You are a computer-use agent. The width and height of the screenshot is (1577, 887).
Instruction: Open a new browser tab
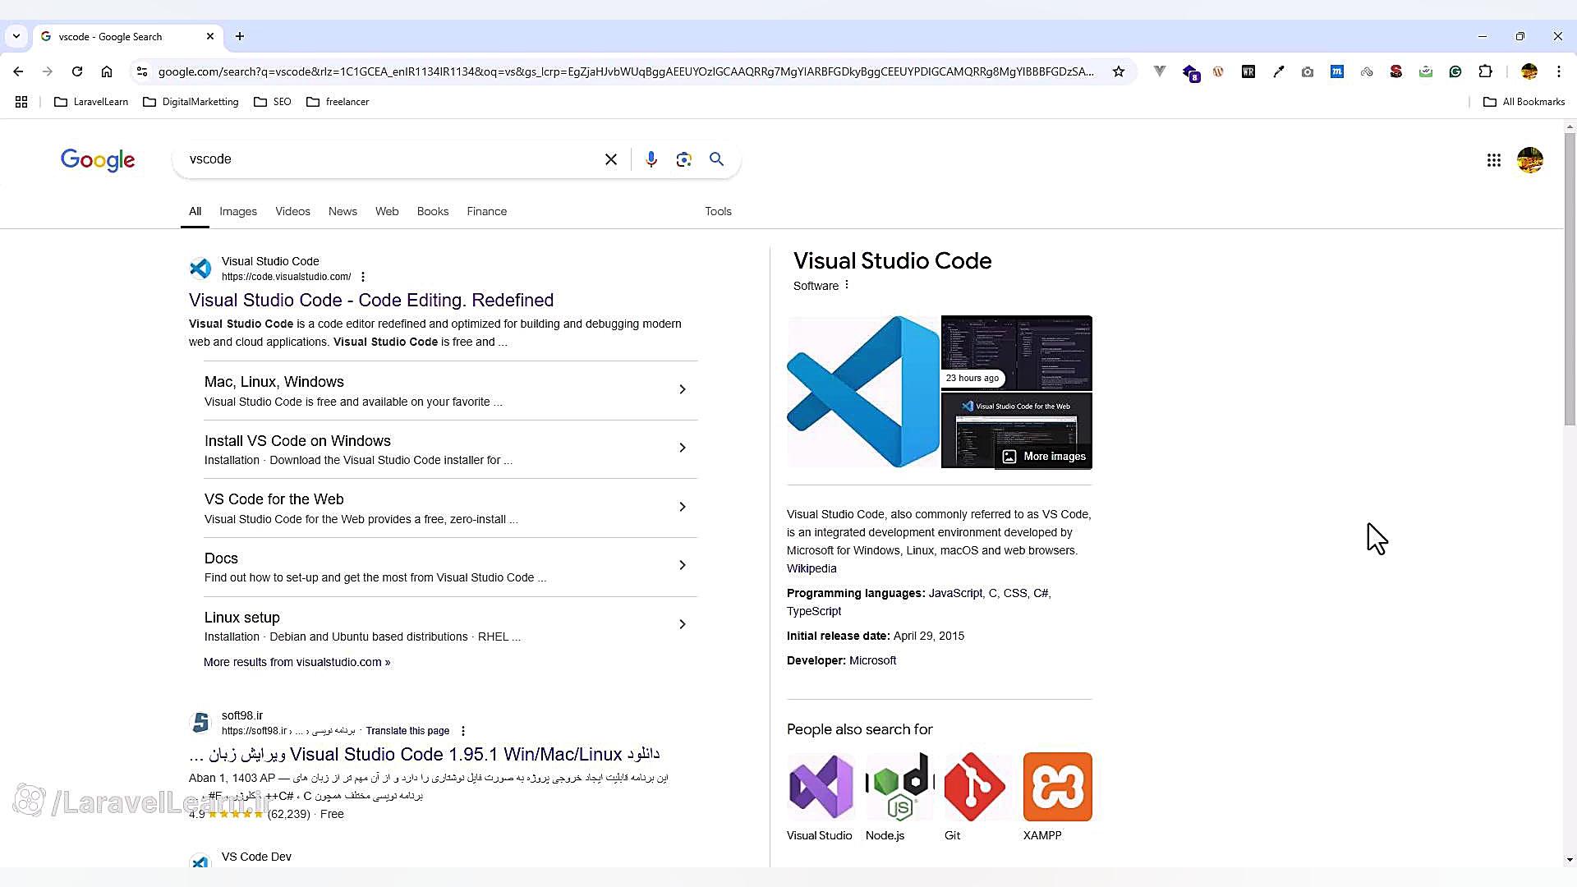[x=240, y=36]
